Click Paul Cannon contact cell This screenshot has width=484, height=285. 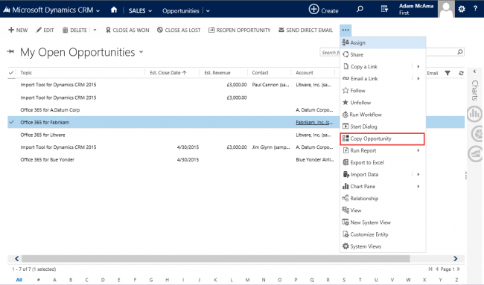point(270,85)
